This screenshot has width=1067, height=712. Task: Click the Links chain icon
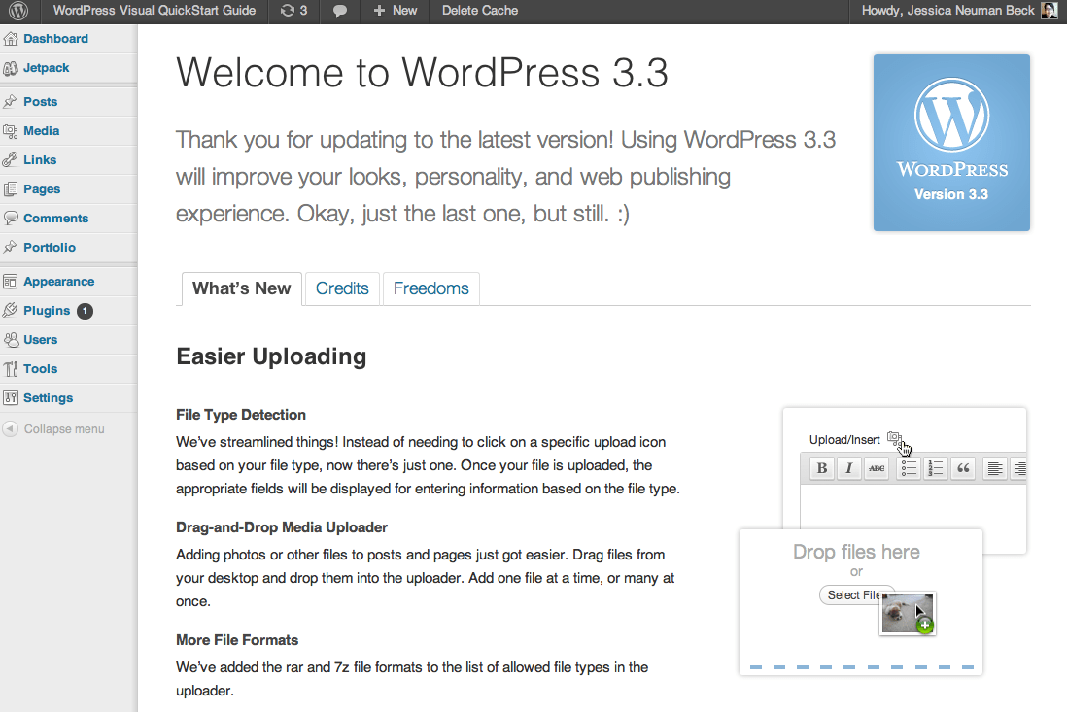[x=11, y=160]
